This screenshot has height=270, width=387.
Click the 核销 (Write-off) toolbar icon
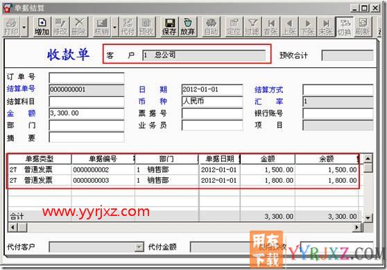102,27
